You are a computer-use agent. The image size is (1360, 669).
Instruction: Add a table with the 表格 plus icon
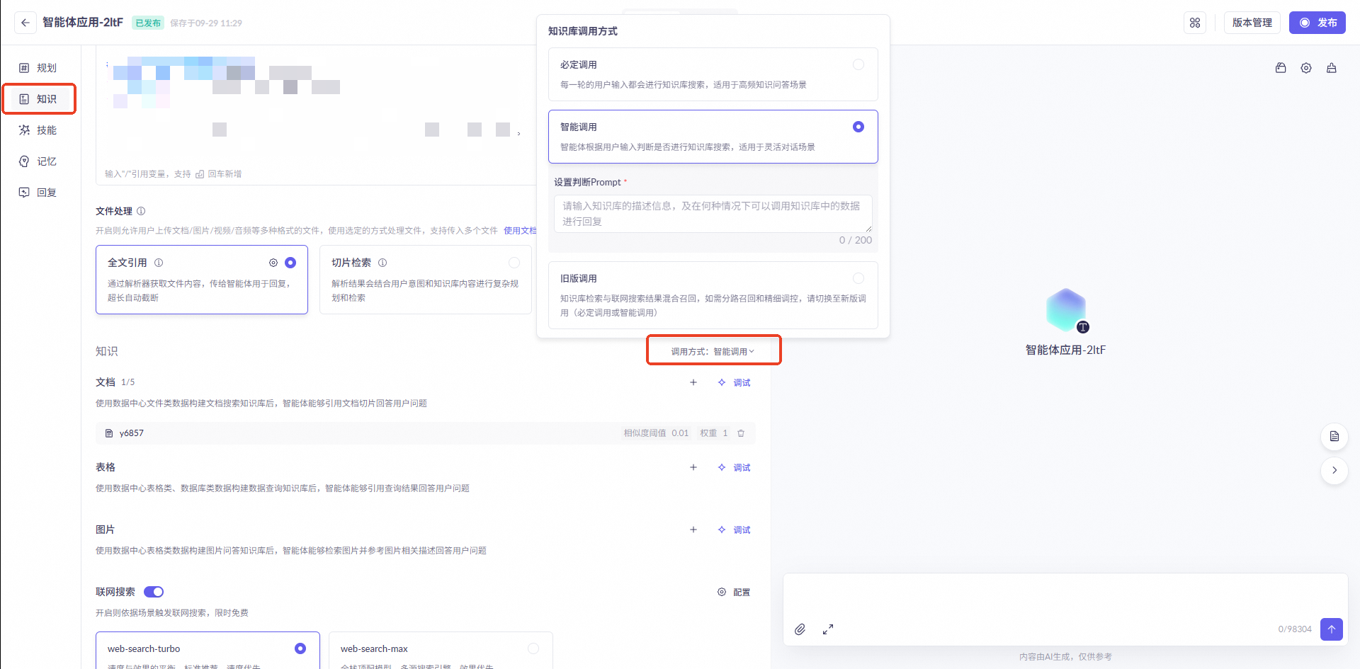[693, 467]
